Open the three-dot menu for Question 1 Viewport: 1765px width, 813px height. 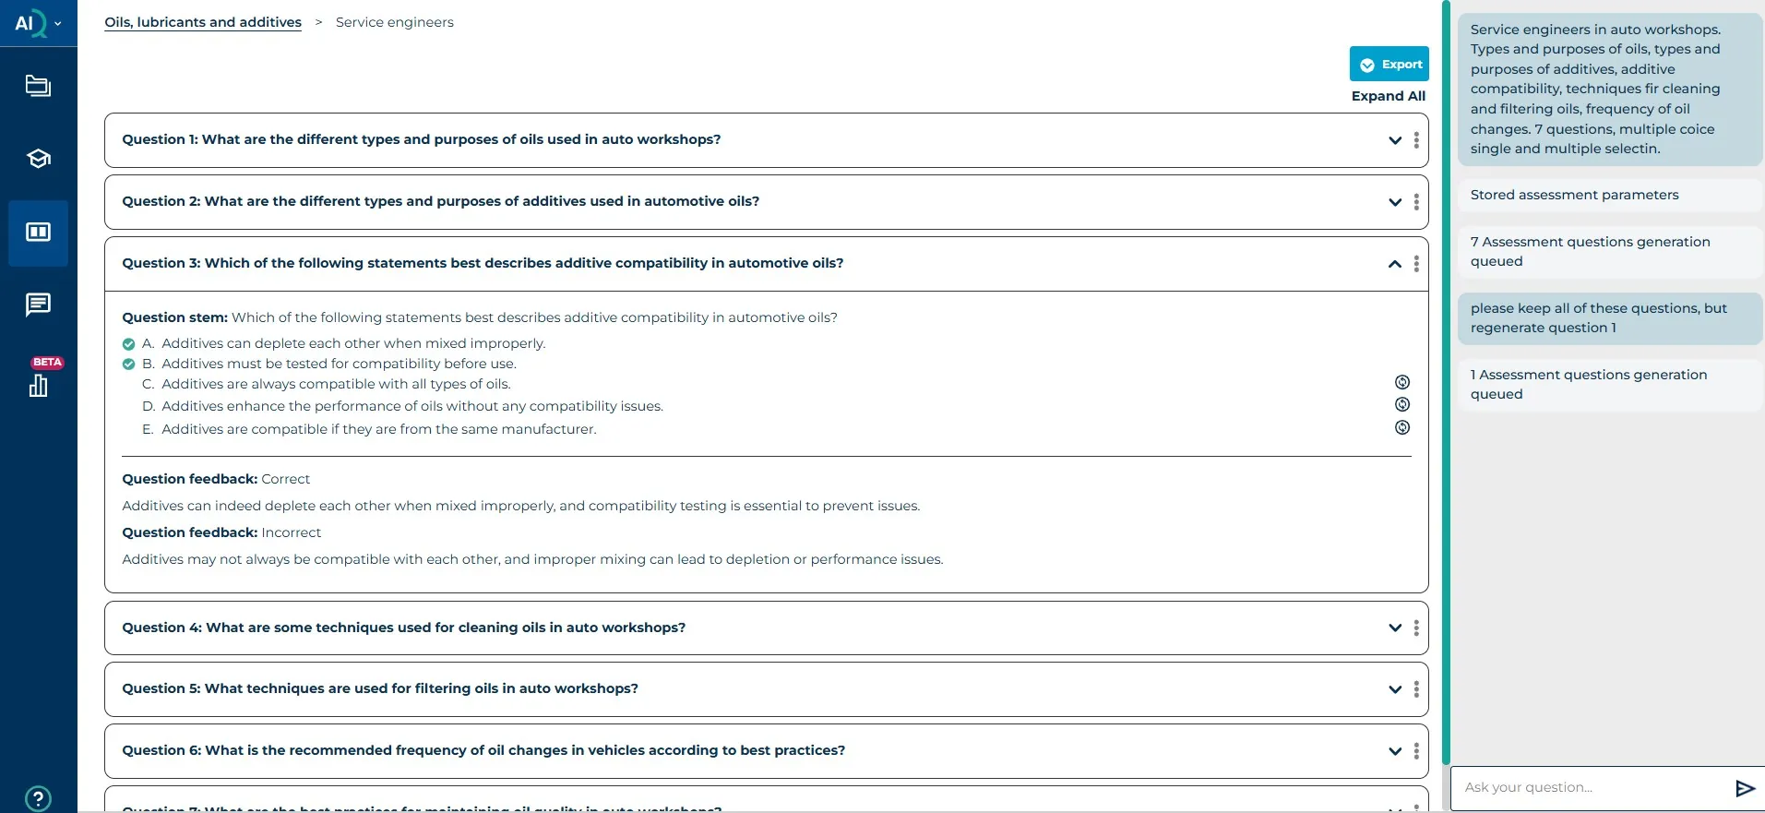click(1417, 140)
